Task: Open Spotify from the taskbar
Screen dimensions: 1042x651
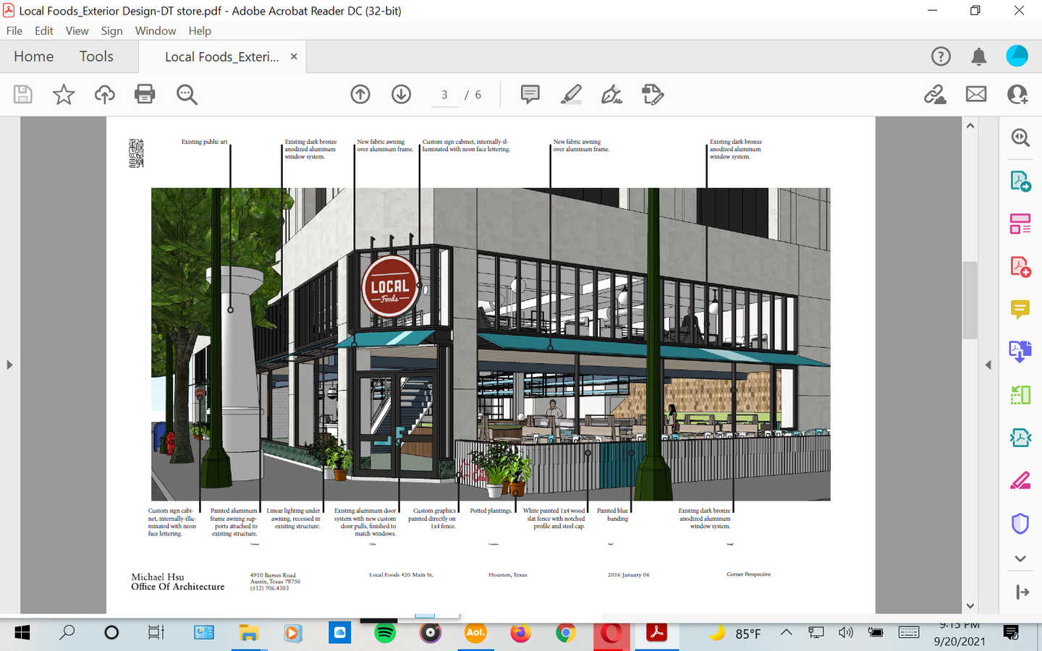Action: pyautogui.click(x=385, y=633)
